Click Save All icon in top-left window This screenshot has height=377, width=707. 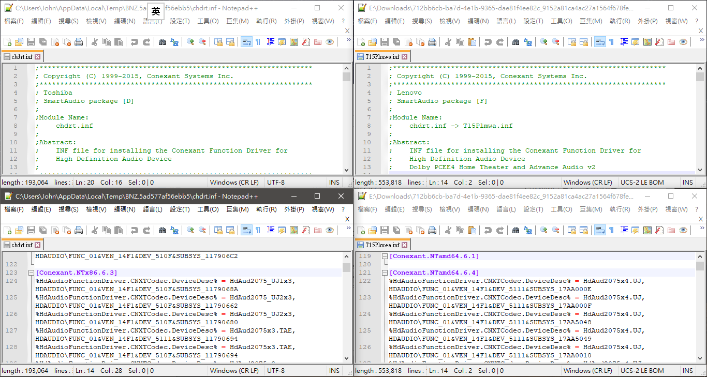pos(43,42)
